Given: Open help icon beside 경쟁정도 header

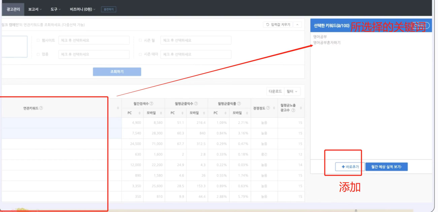Looking at the screenshot, I should tap(268, 108).
